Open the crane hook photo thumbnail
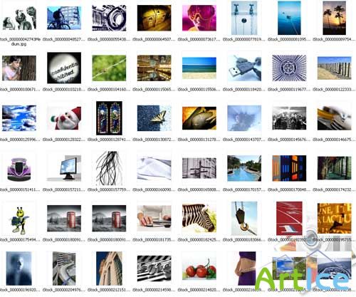The height and width of the screenshot is (297, 356). pyautogui.click(x=244, y=219)
